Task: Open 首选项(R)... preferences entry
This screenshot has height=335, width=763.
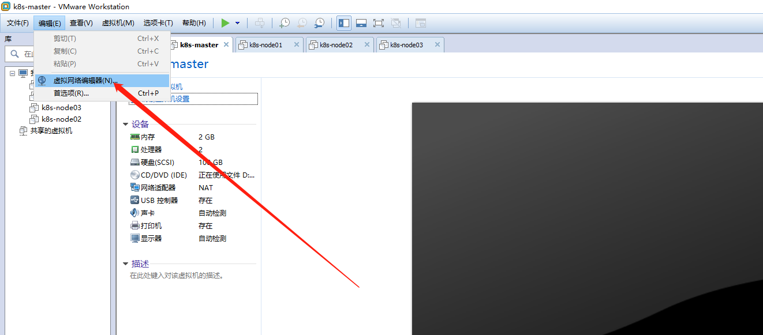Action: pyautogui.click(x=102, y=93)
